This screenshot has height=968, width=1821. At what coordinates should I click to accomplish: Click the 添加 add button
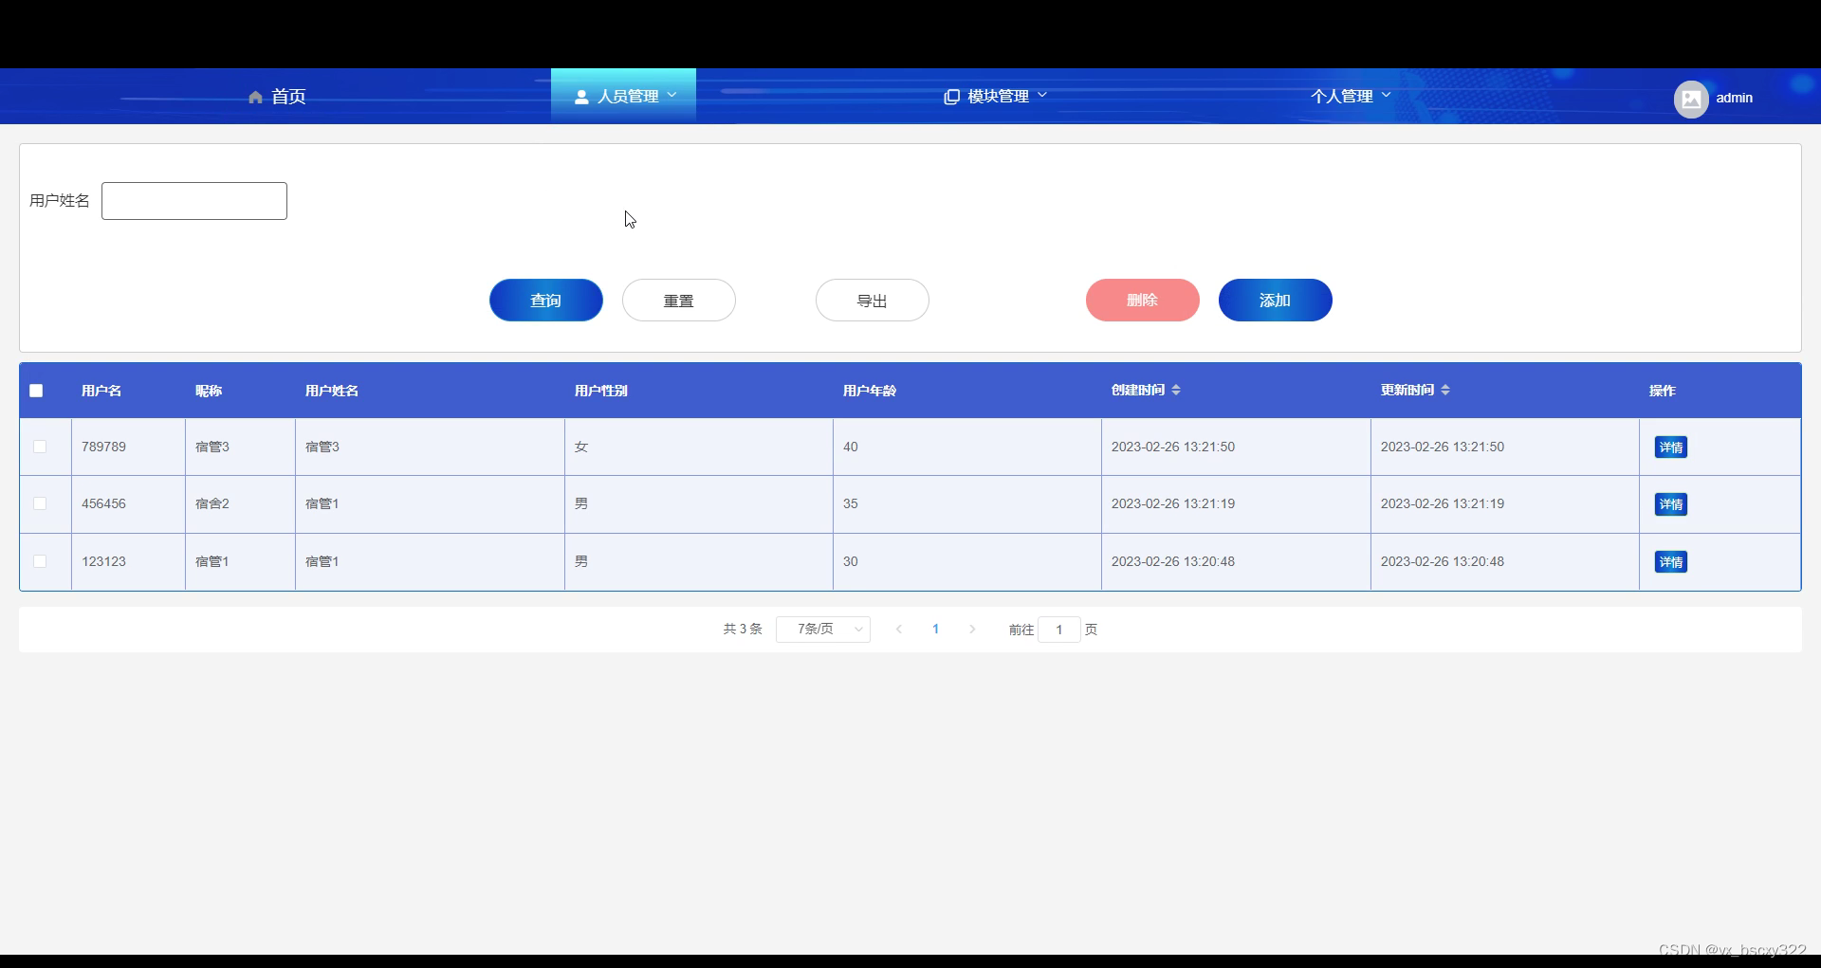1276,300
